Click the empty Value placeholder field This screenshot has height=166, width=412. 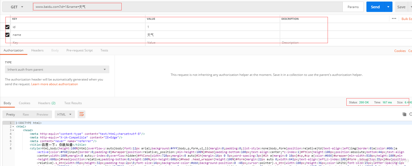[x=213, y=43]
